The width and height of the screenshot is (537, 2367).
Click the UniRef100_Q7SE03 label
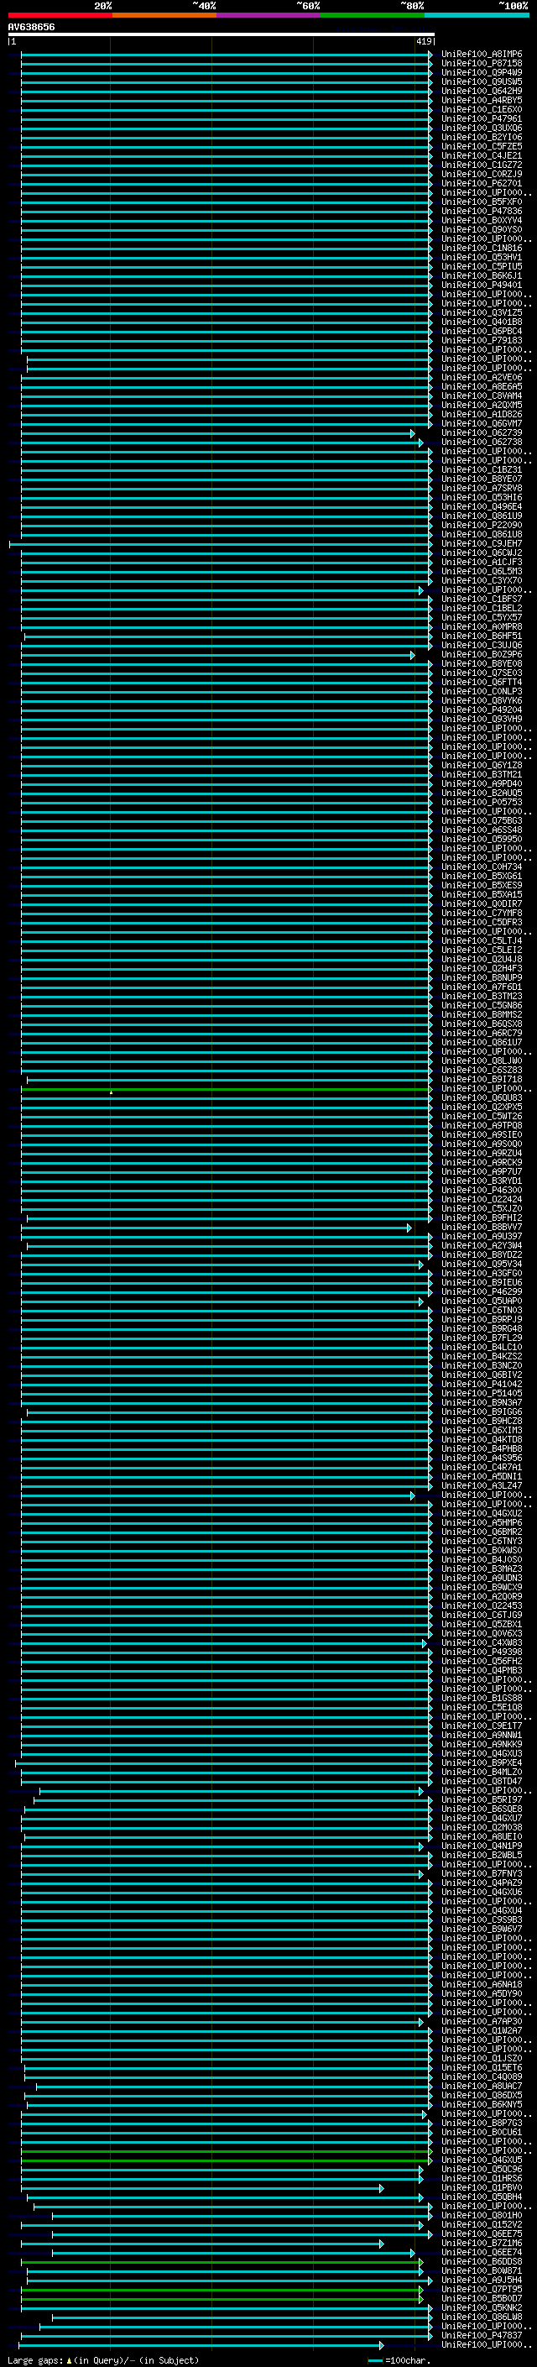[x=482, y=673]
